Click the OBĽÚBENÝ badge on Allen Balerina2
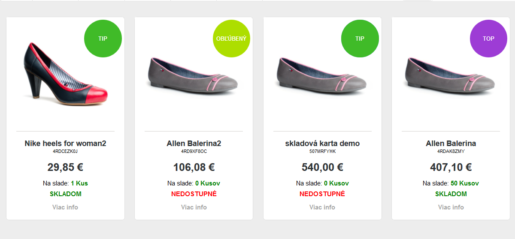This screenshot has width=515, height=239. click(x=232, y=39)
